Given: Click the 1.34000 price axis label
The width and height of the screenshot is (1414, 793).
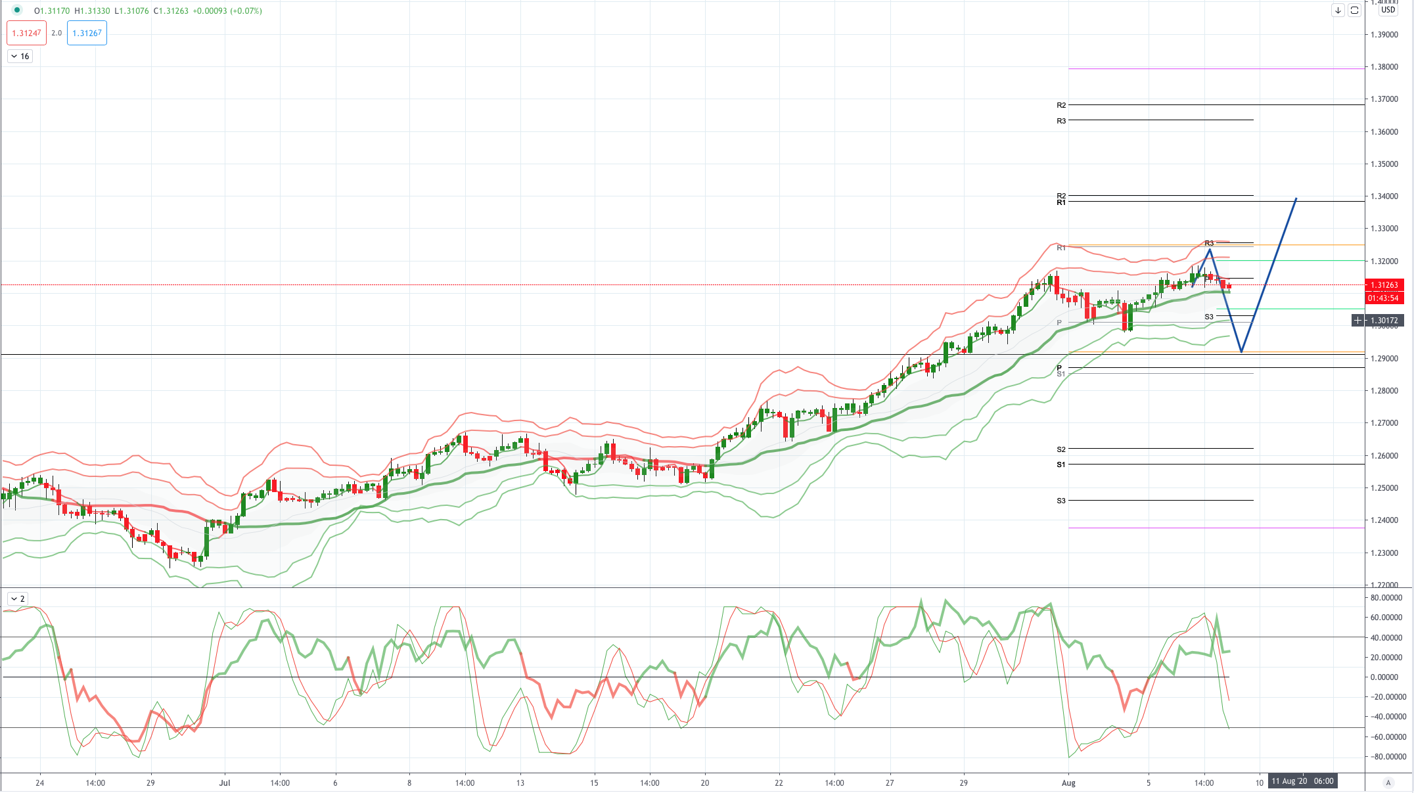Looking at the screenshot, I should [x=1384, y=196].
